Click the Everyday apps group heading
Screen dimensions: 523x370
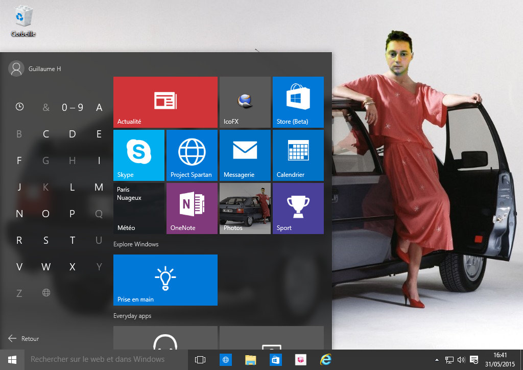tap(132, 316)
